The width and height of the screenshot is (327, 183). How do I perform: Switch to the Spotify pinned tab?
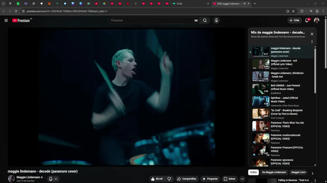[x=18, y=4]
